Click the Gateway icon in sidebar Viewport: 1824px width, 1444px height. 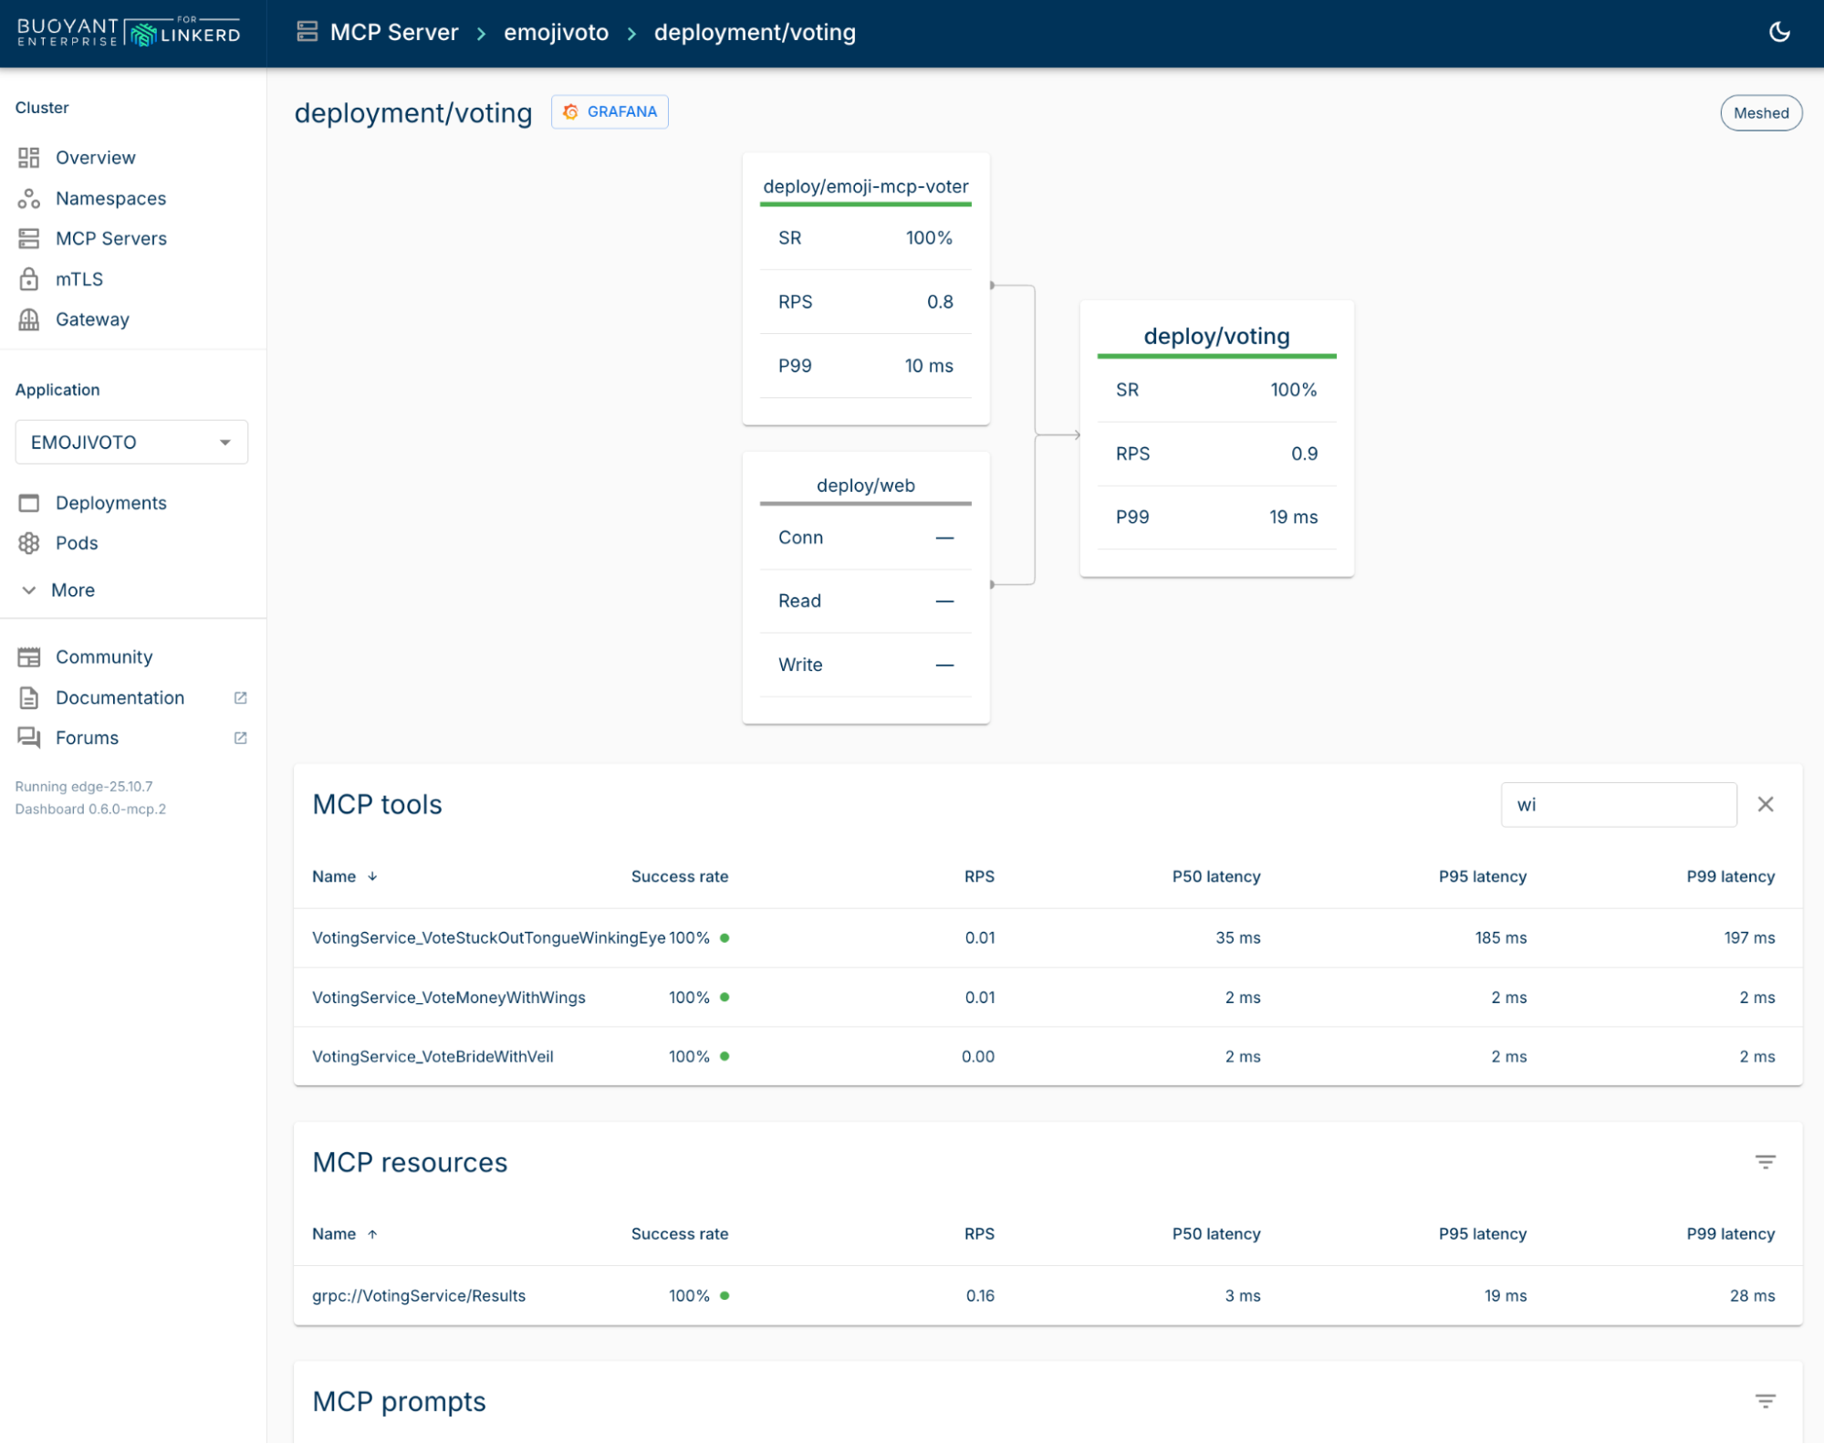pyautogui.click(x=29, y=319)
